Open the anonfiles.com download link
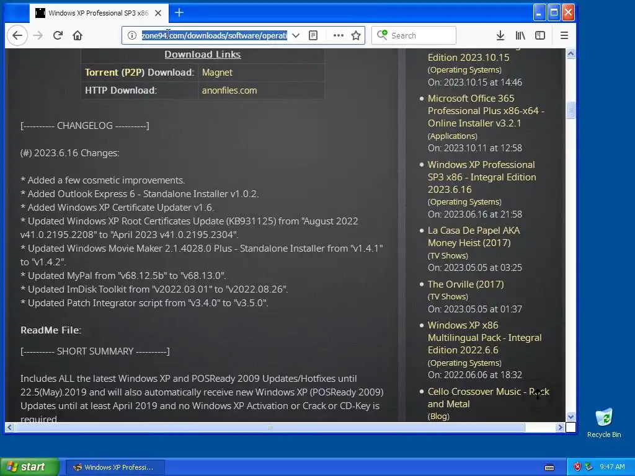The image size is (635, 476). 229,90
